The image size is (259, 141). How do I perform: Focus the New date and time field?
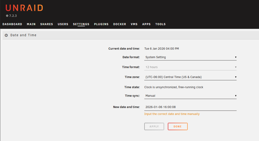[190, 107]
